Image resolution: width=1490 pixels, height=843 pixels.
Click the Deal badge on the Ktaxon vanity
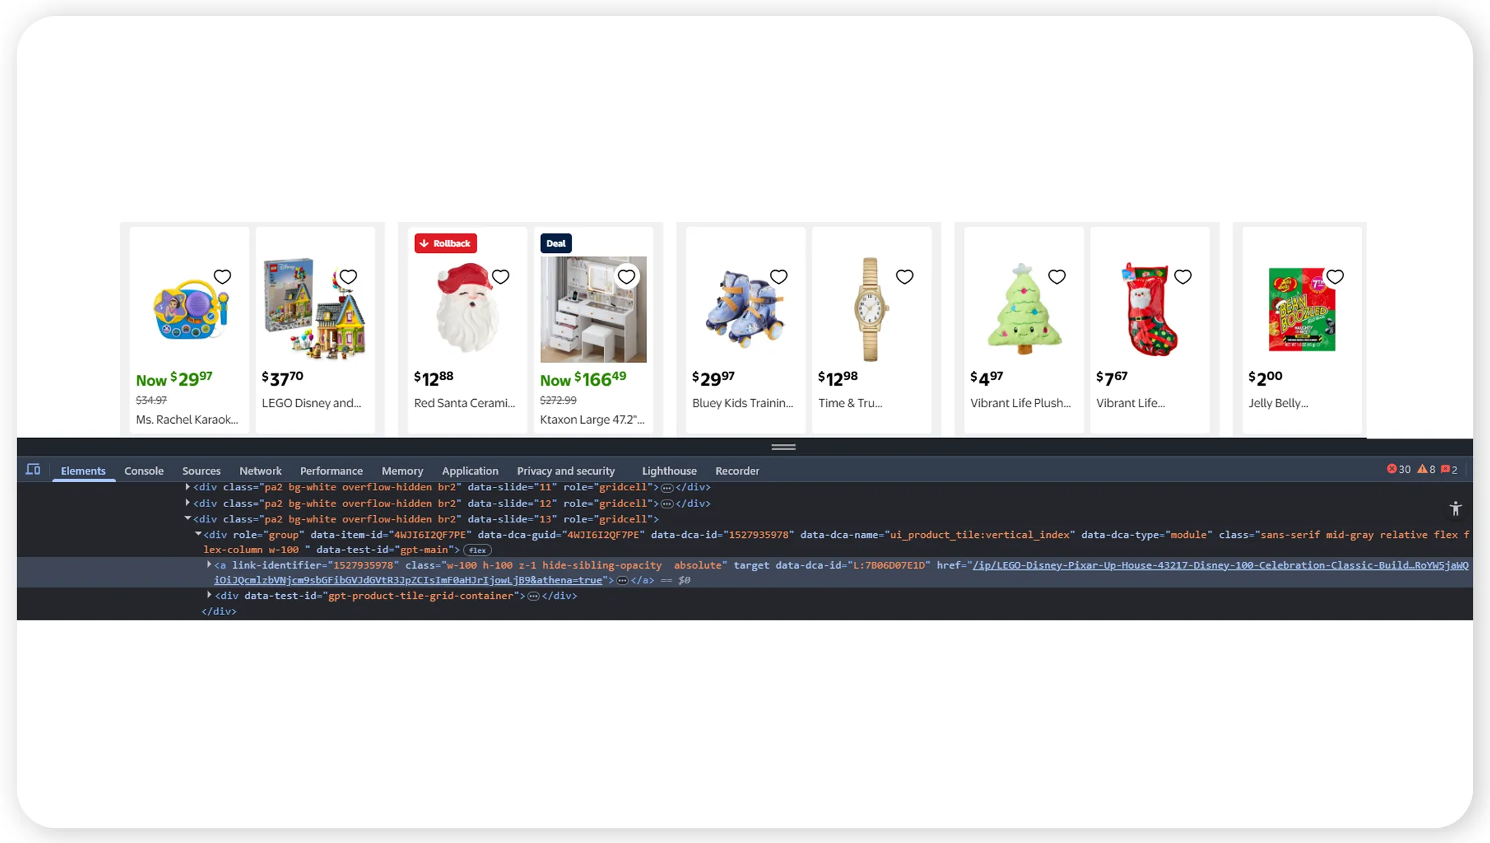tap(555, 243)
